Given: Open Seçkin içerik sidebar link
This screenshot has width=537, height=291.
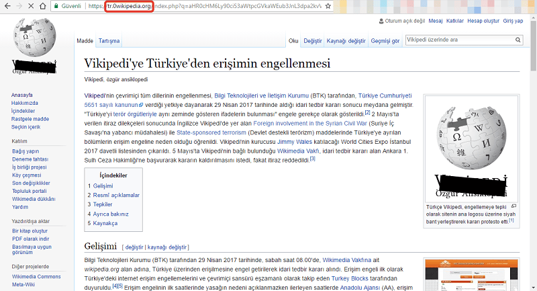Looking at the screenshot, I should [x=26, y=127].
